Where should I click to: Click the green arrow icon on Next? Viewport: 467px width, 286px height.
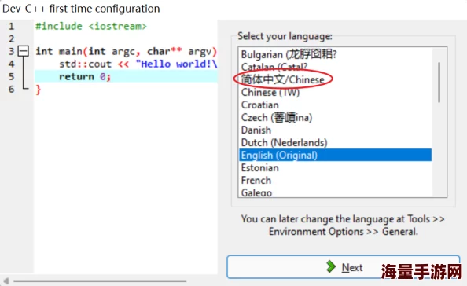[330, 266]
